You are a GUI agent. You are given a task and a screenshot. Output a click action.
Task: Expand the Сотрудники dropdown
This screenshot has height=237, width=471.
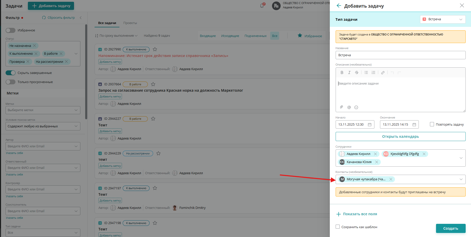[x=461, y=158]
